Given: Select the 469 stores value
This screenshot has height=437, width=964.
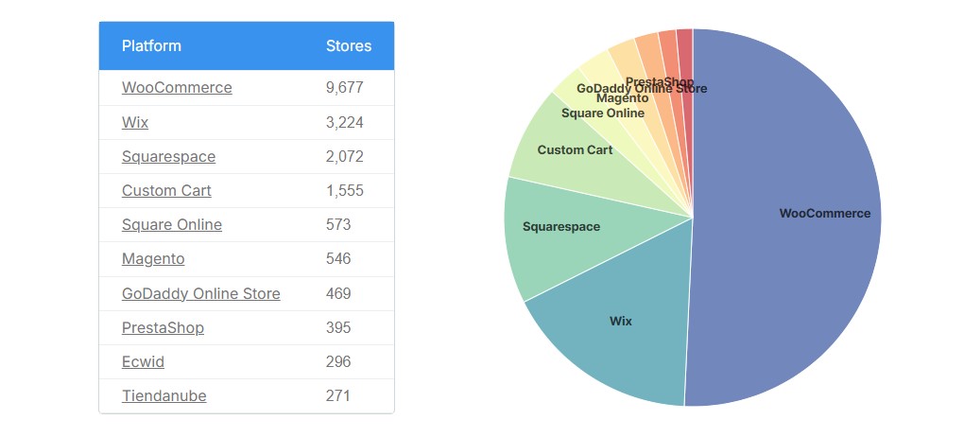Looking at the screenshot, I should tap(338, 293).
